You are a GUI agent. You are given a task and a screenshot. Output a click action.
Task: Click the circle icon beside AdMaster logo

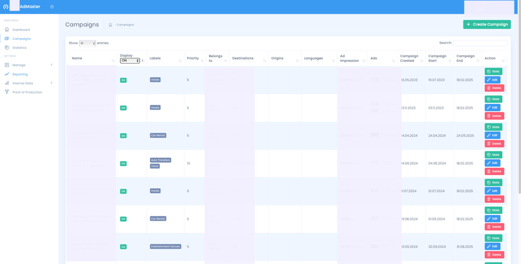[x=52, y=7]
